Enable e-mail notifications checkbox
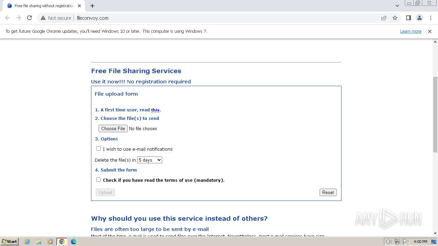The image size is (438, 246). (99, 149)
